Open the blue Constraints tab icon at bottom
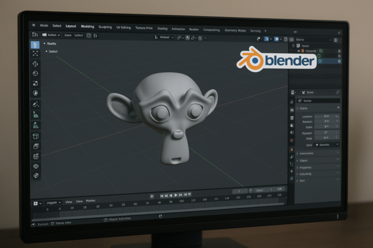Viewport: 373px width, 248px height. pyautogui.click(x=292, y=179)
